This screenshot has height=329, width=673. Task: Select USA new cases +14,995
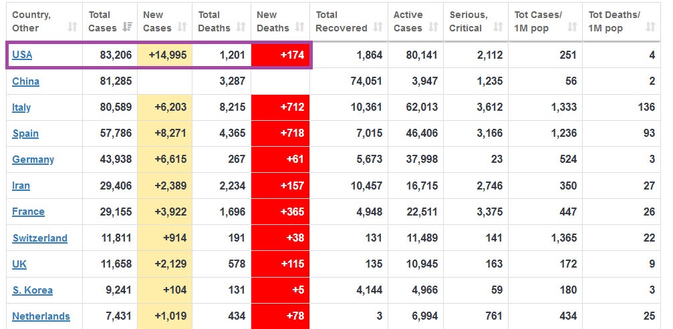pyautogui.click(x=168, y=55)
